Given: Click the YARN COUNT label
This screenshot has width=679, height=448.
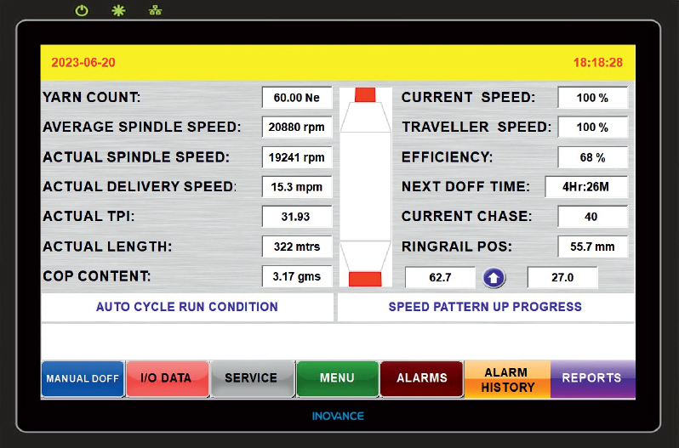Looking at the screenshot, I should point(92,97).
